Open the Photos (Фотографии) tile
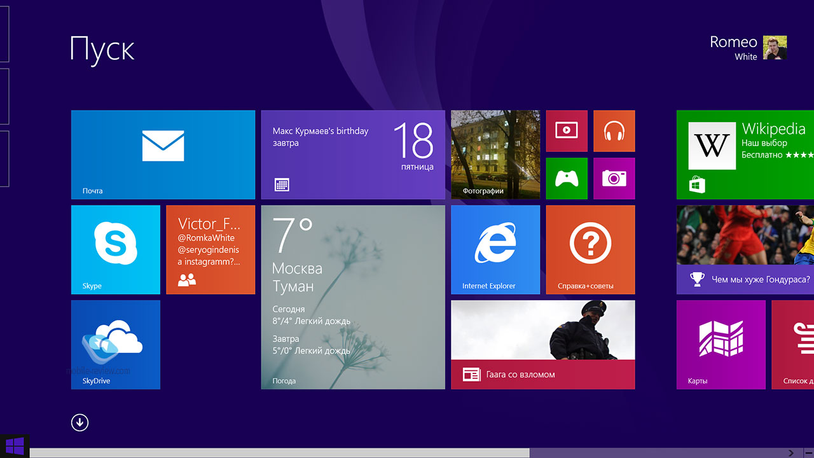The height and width of the screenshot is (458, 814). 495,155
